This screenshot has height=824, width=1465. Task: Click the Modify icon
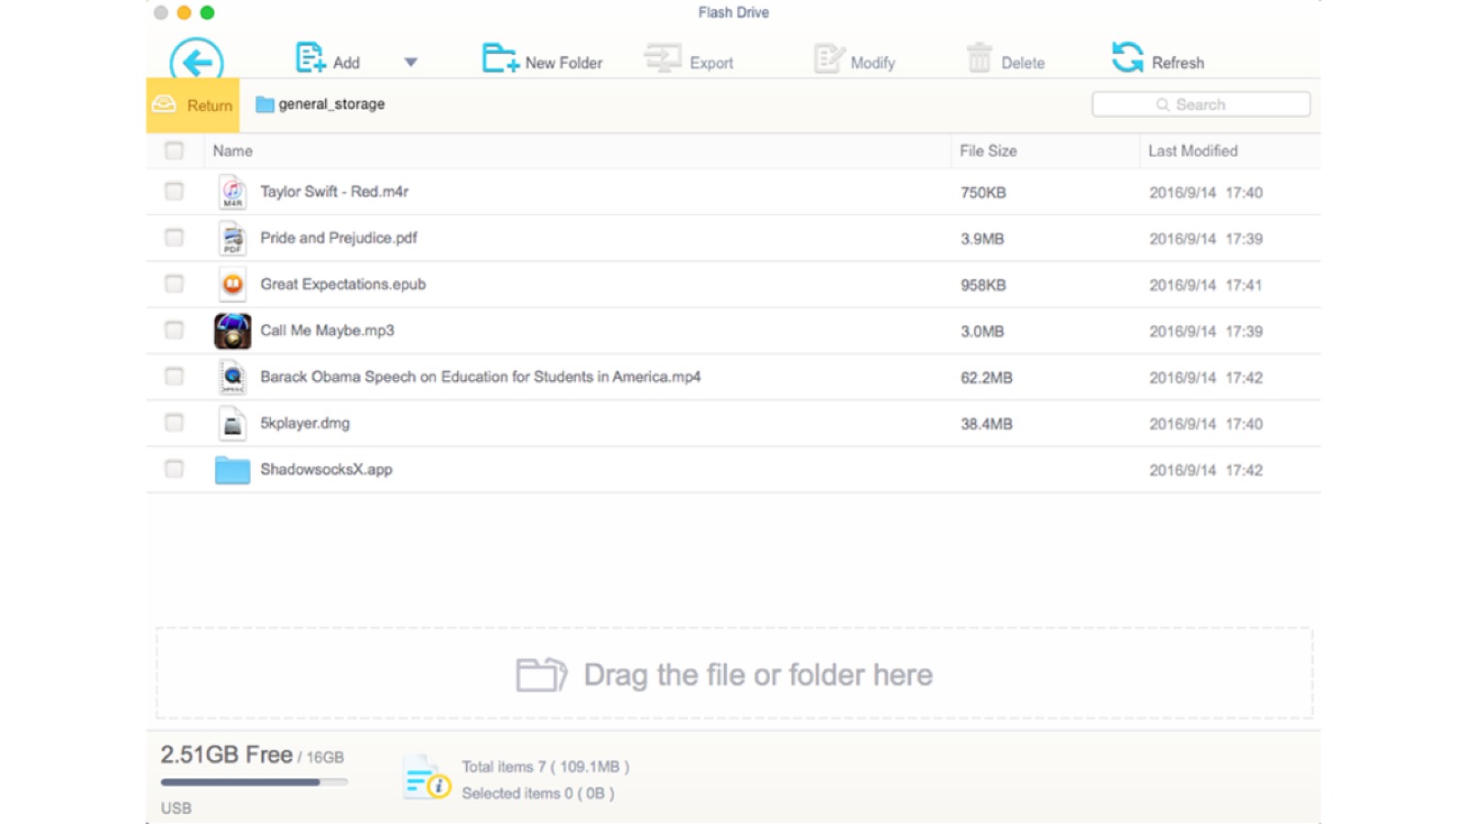pyautogui.click(x=829, y=59)
